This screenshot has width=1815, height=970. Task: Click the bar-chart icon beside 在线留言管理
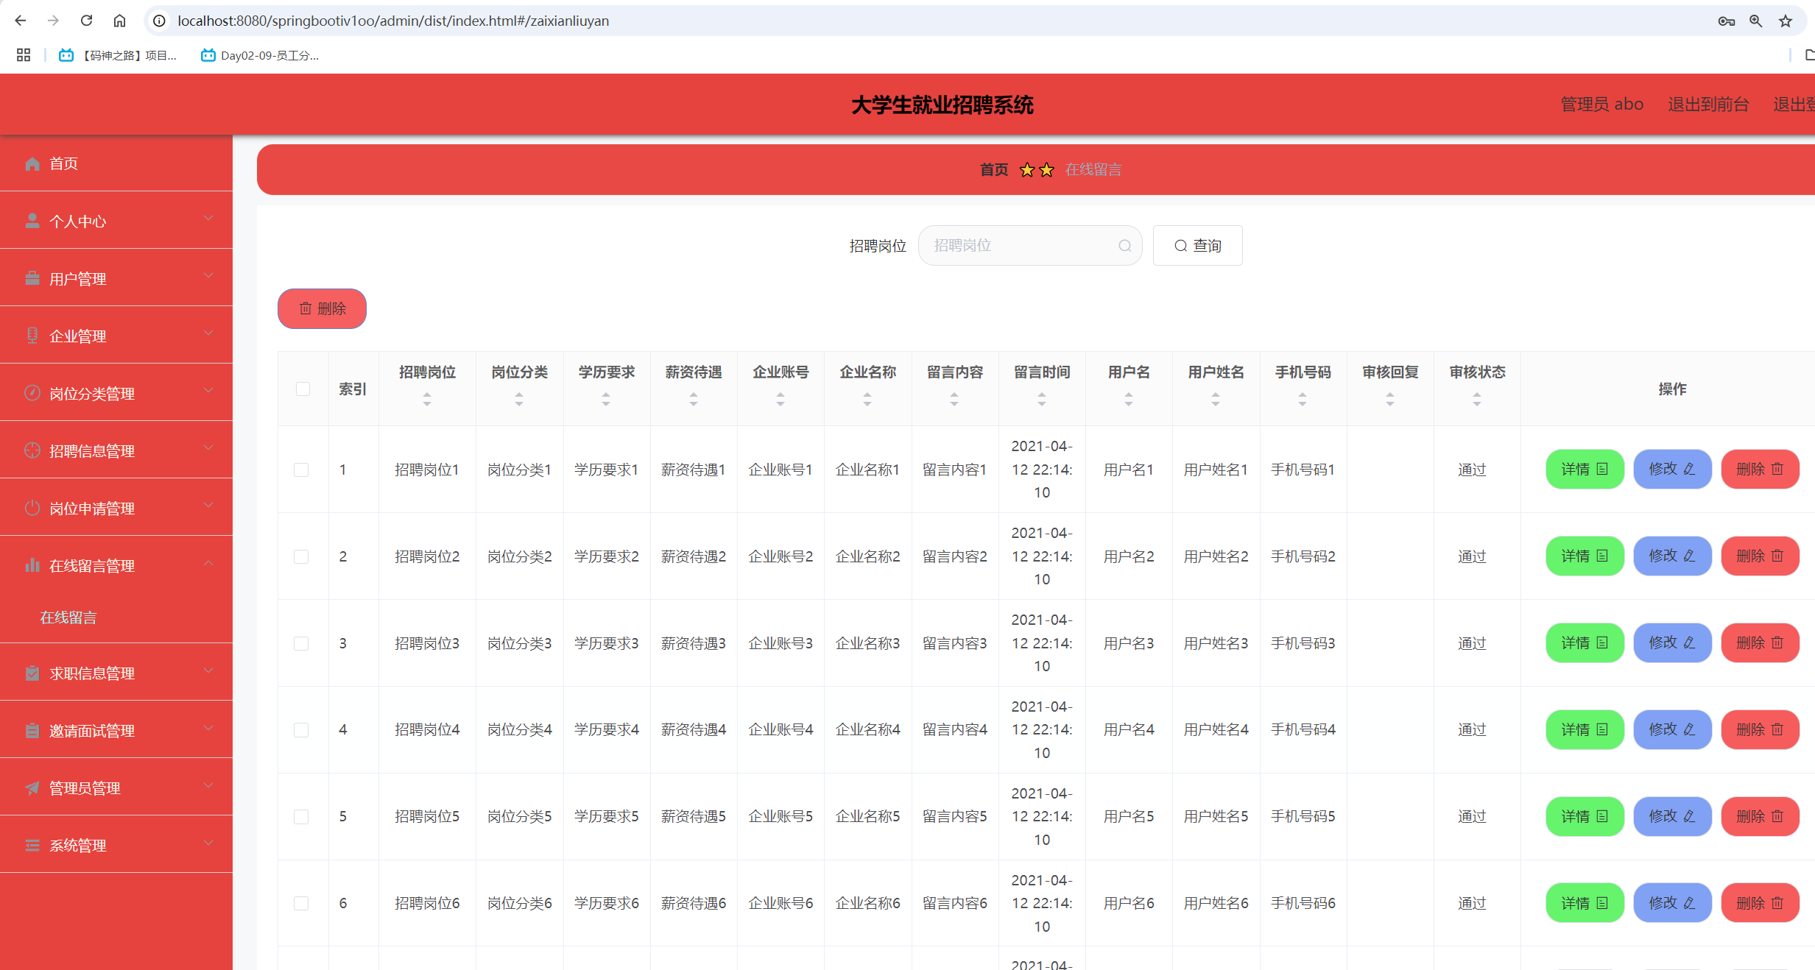tap(32, 565)
